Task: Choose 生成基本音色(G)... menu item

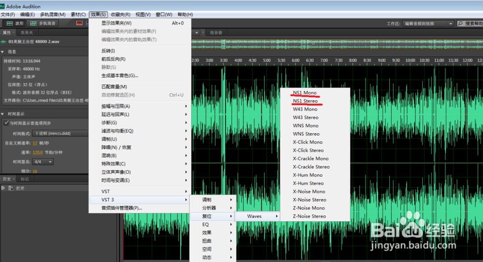Action: pyautogui.click(x=139, y=75)
